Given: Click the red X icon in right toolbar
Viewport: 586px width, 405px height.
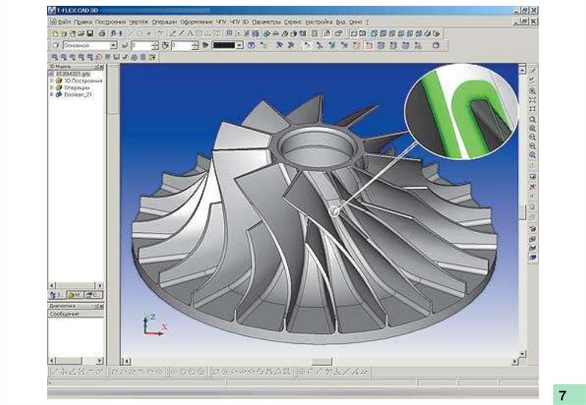Looking at the screenshot, I should pyautogui.click(x=533, y=186).
